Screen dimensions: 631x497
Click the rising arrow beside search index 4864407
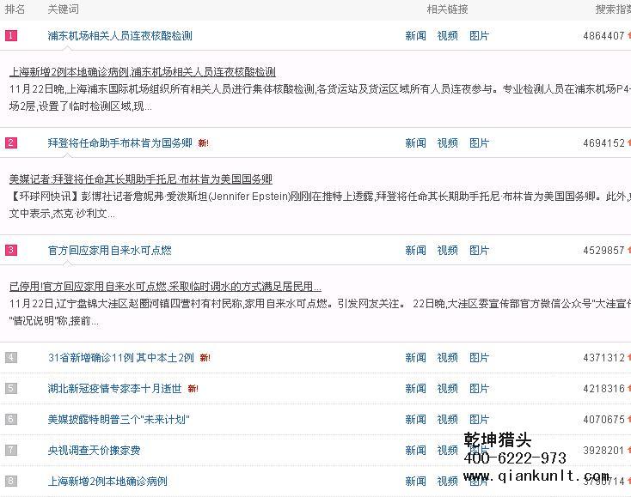[628, 36]
